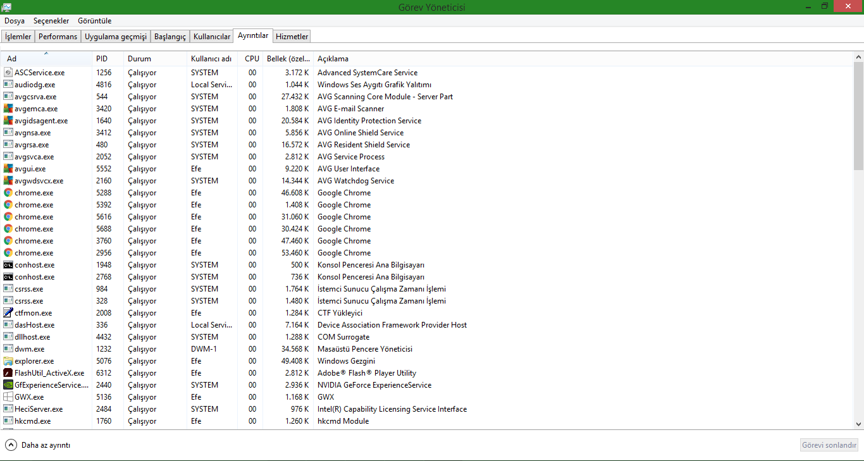The width and height of the screenshot is (864, 461).
Task: Switch to the Uygulama geçmişi tab
Action: tap(116, 37)
